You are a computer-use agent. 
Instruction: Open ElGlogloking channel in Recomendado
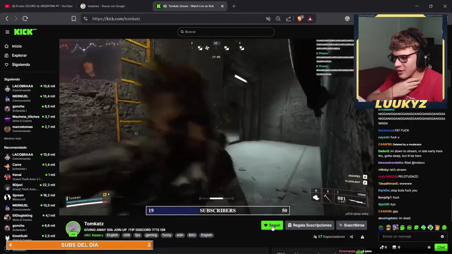pos(30,217)
